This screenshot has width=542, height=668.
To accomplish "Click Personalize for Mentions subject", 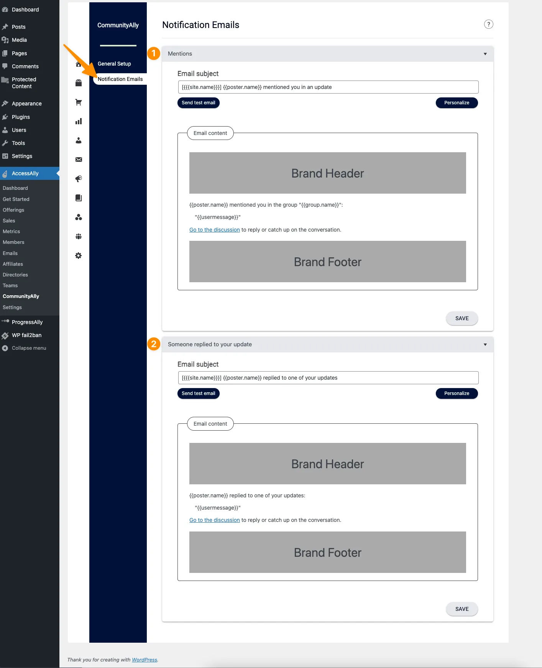I will pos(457,103).
